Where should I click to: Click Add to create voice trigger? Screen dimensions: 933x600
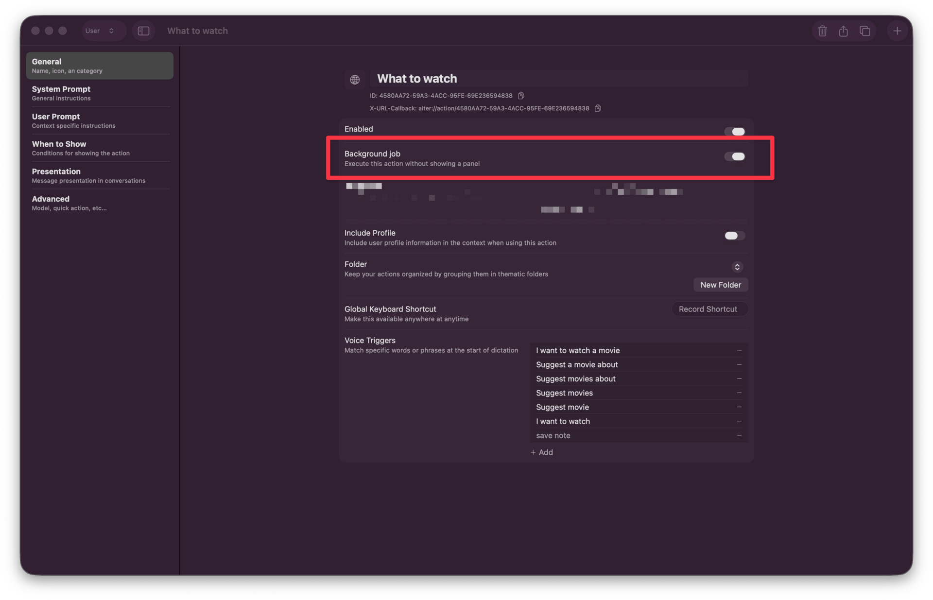point(542,452)
